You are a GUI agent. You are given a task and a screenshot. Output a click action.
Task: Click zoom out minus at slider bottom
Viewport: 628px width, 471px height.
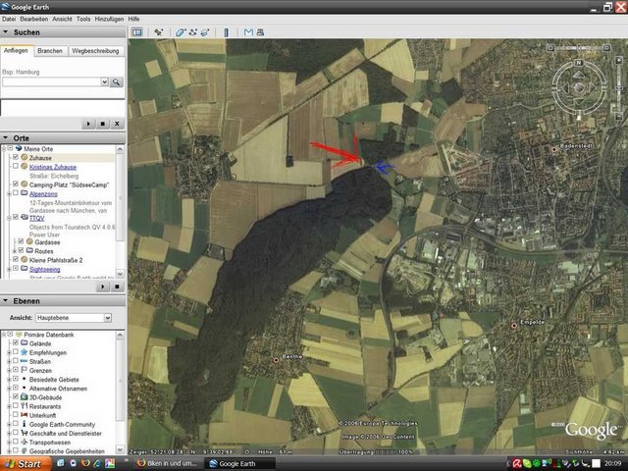pyautogui.click(x=618, y=118)
